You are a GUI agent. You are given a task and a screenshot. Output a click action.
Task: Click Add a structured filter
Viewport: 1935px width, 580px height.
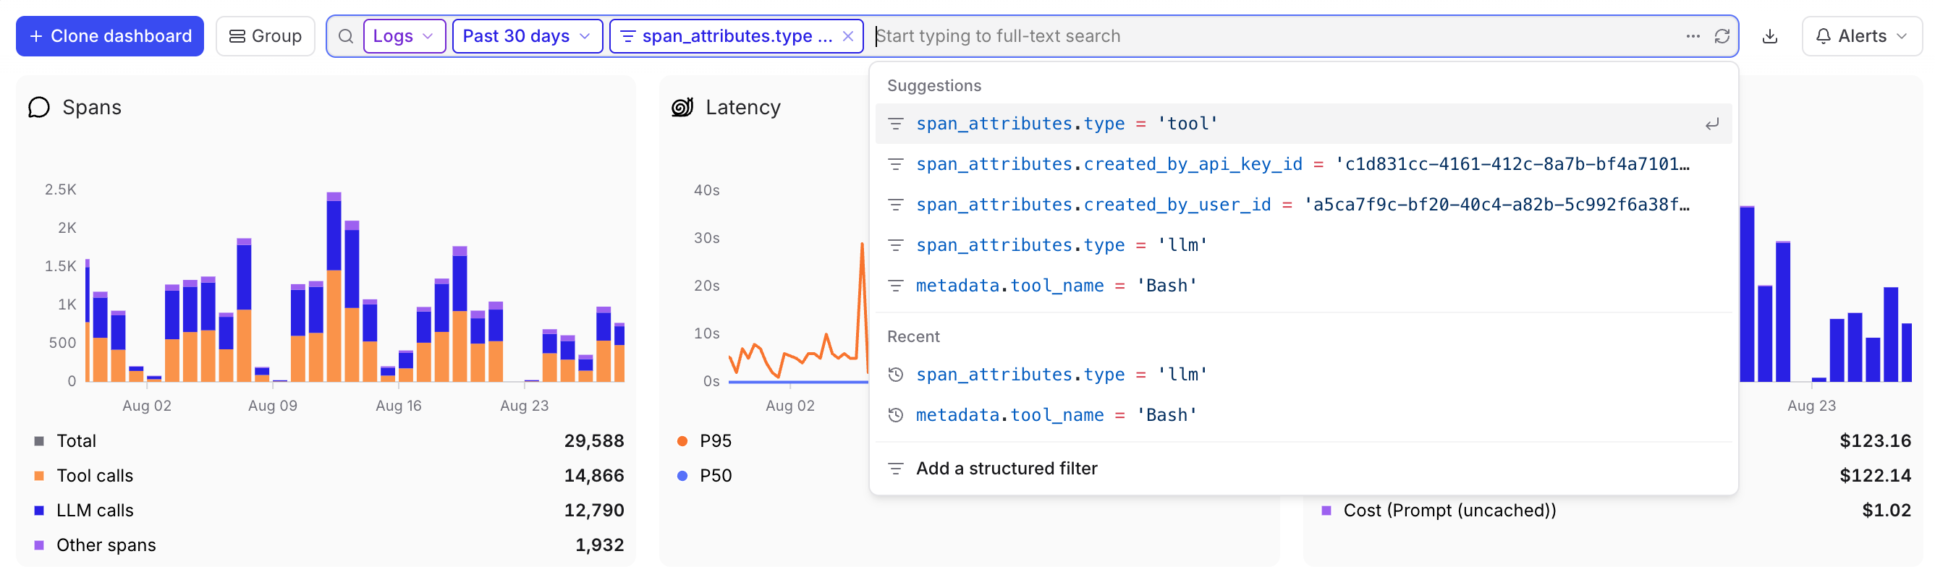tap(1303, 468)
